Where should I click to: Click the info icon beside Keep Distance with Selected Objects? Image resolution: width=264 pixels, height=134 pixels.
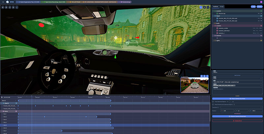point(234,104)
